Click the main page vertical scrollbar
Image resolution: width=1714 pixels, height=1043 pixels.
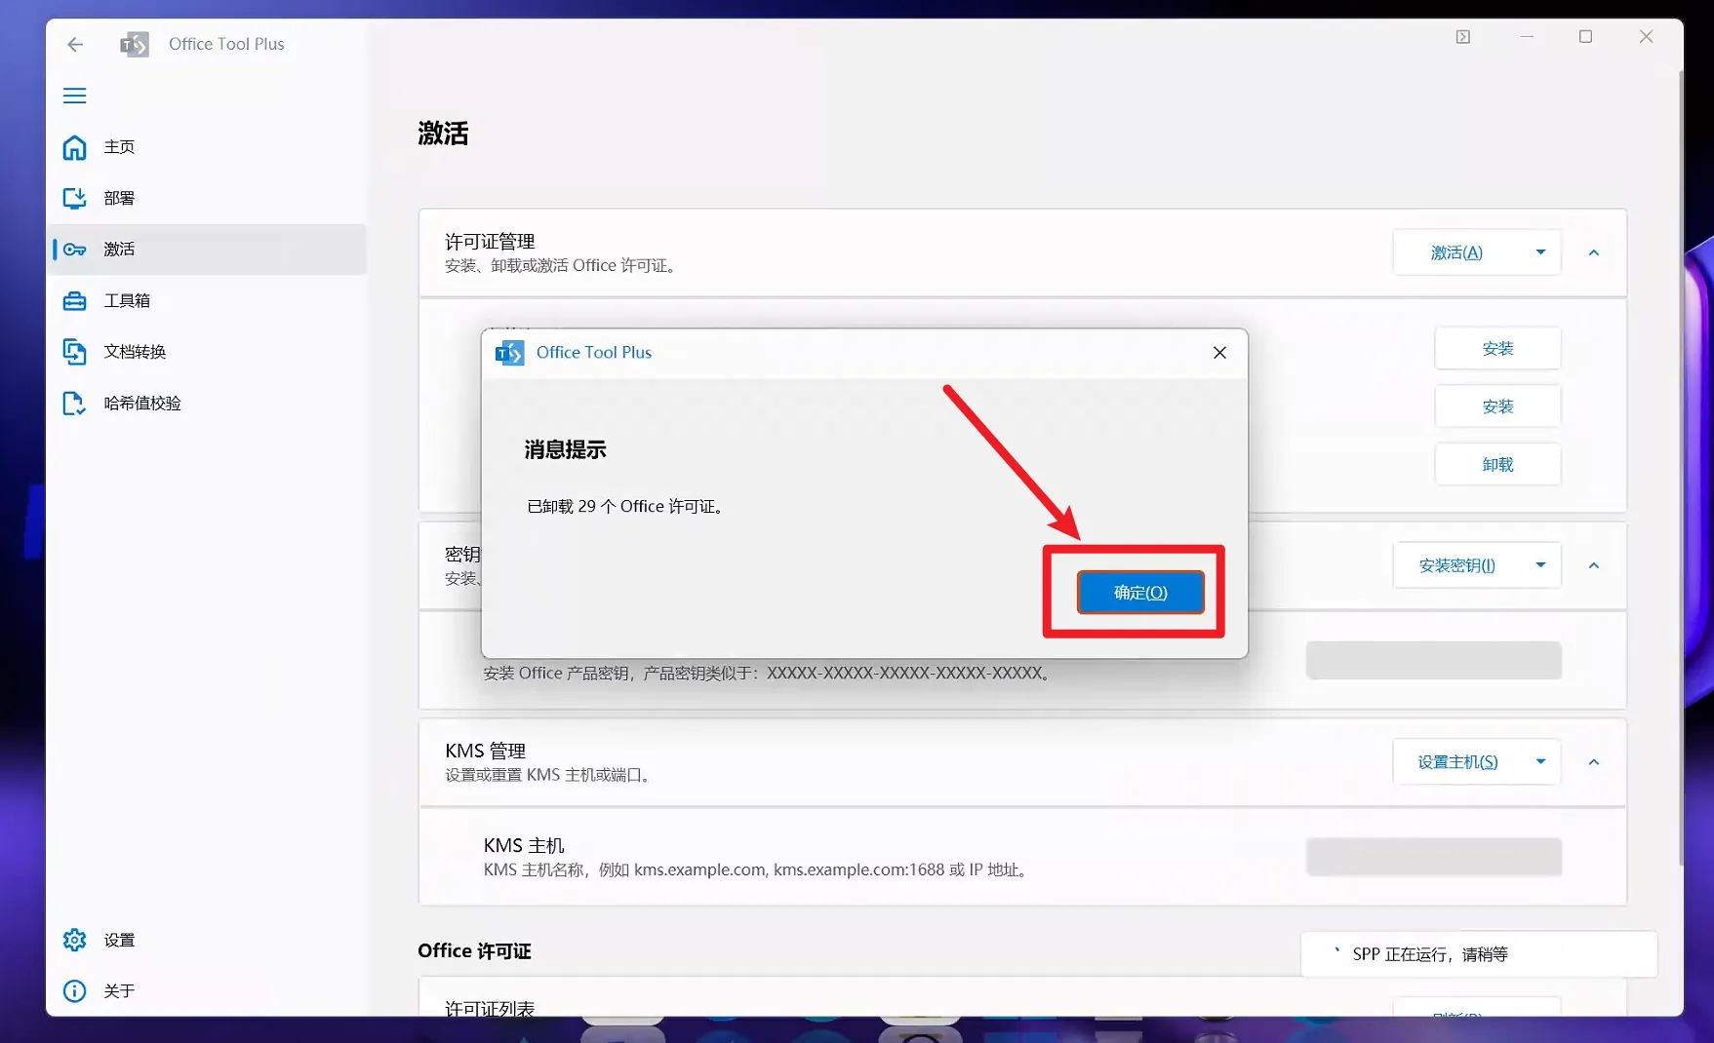pyautogui.click(x=1680, y=468)
